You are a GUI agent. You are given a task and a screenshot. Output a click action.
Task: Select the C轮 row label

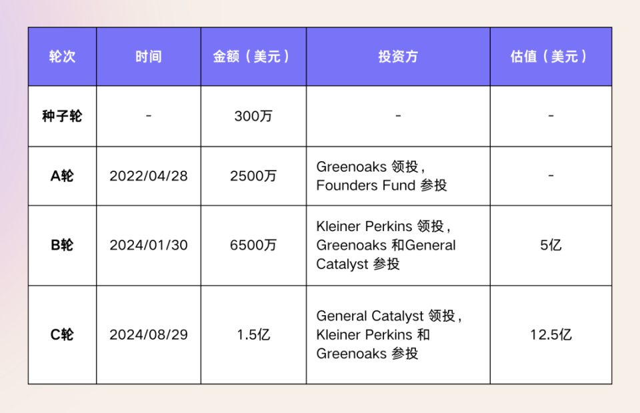click(62, 334)
